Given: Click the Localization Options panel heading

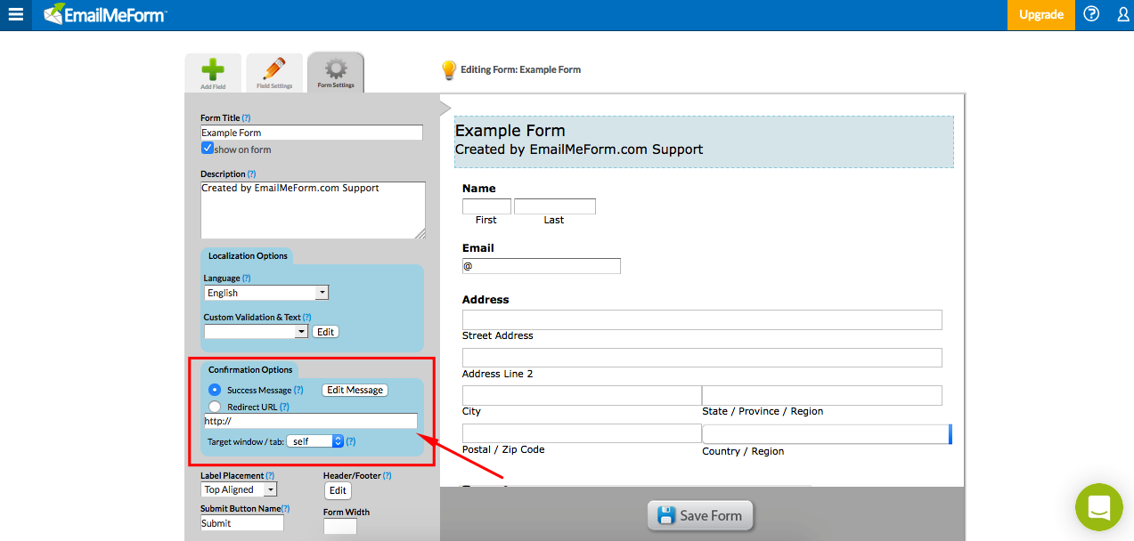Looking at the screenshot, I should pyautogui.click(x=248, y=255).
